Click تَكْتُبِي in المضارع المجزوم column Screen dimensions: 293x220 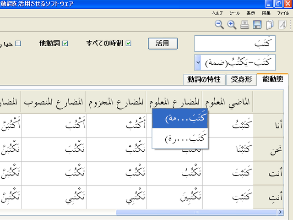(x=117, y=197)
